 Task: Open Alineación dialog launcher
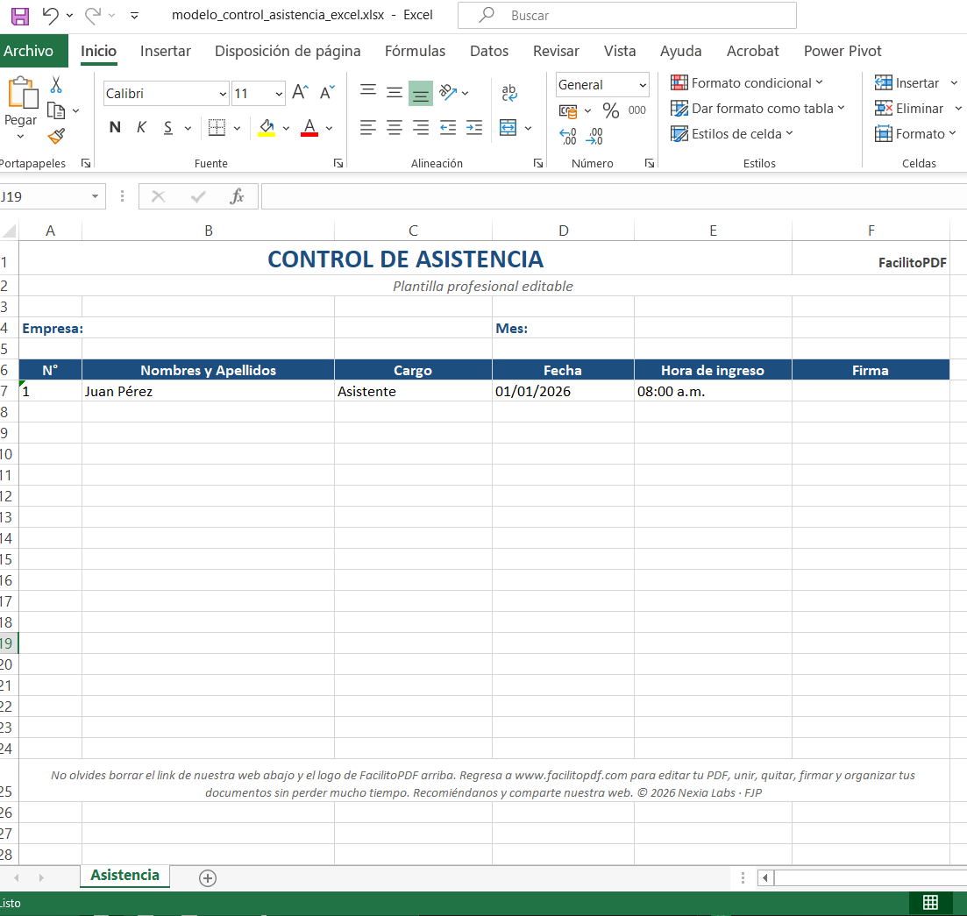tap(537, 163)
